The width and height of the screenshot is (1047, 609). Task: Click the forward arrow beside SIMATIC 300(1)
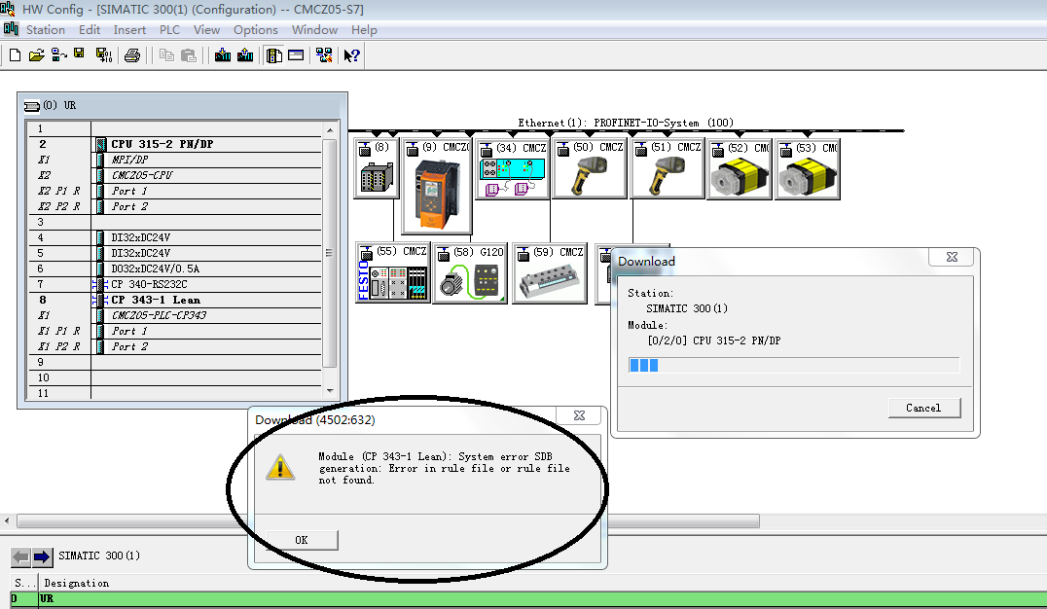[x=42, y=556]
